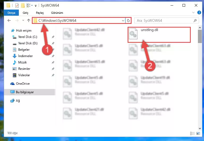The image size is (204, 141).
Task: Open İndirmeler folder in sidebar
Action: 25,56
